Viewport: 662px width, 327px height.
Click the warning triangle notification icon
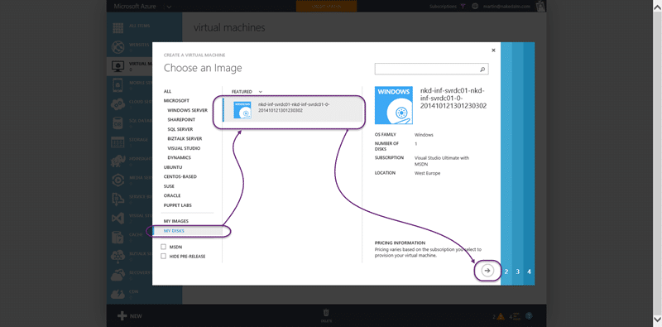click(501, 316)
